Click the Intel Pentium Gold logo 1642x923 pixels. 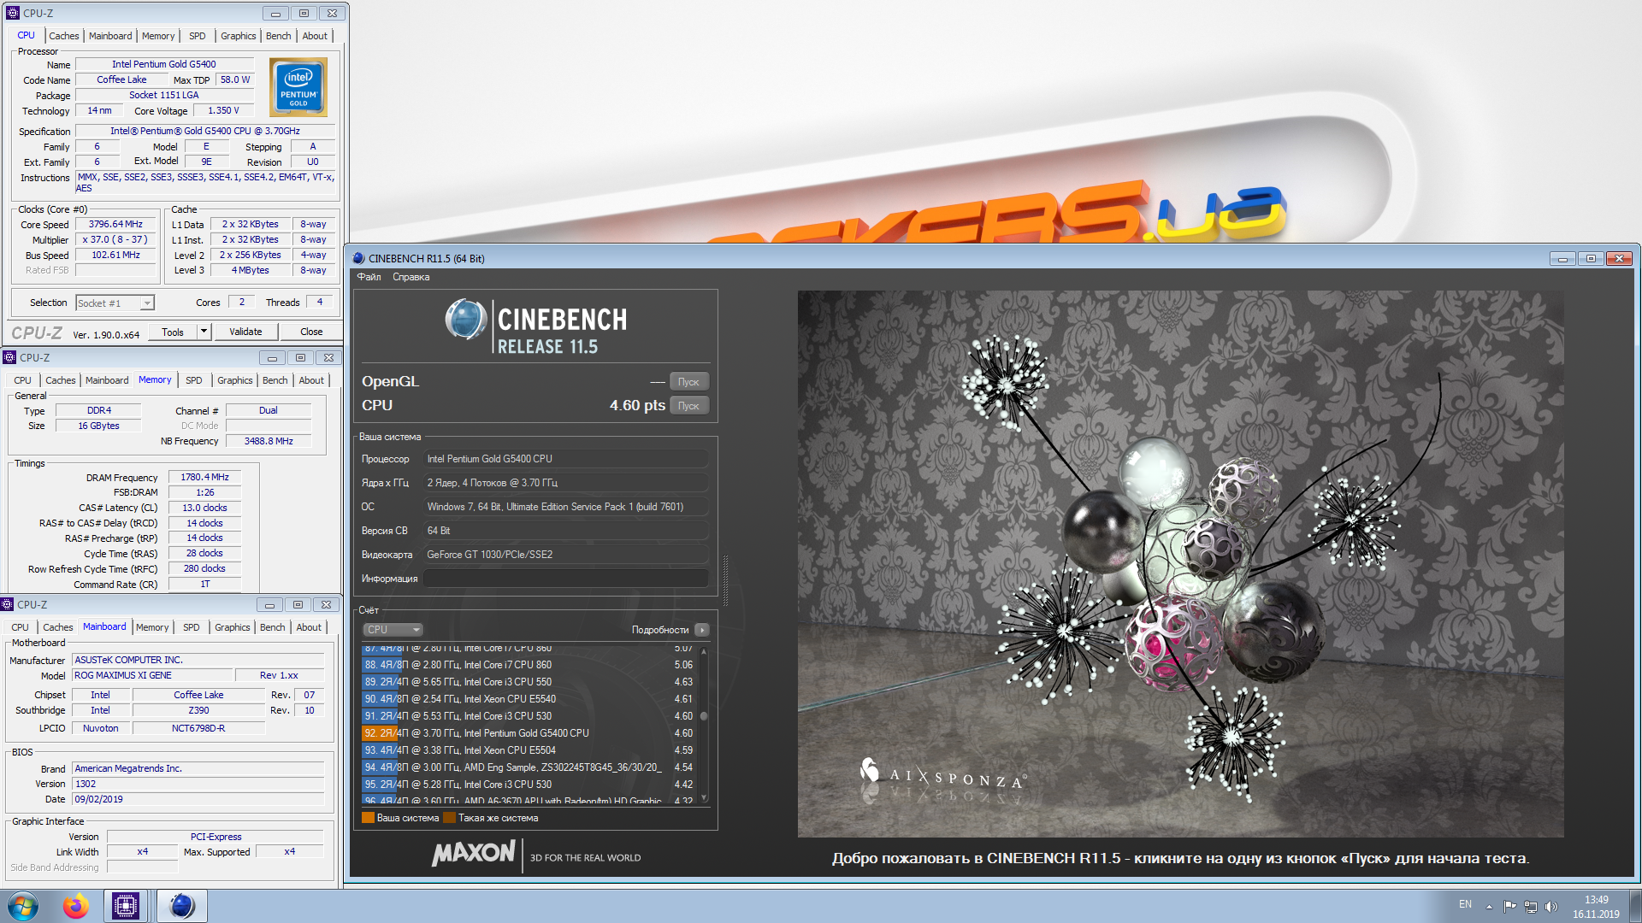click(298, 87)
